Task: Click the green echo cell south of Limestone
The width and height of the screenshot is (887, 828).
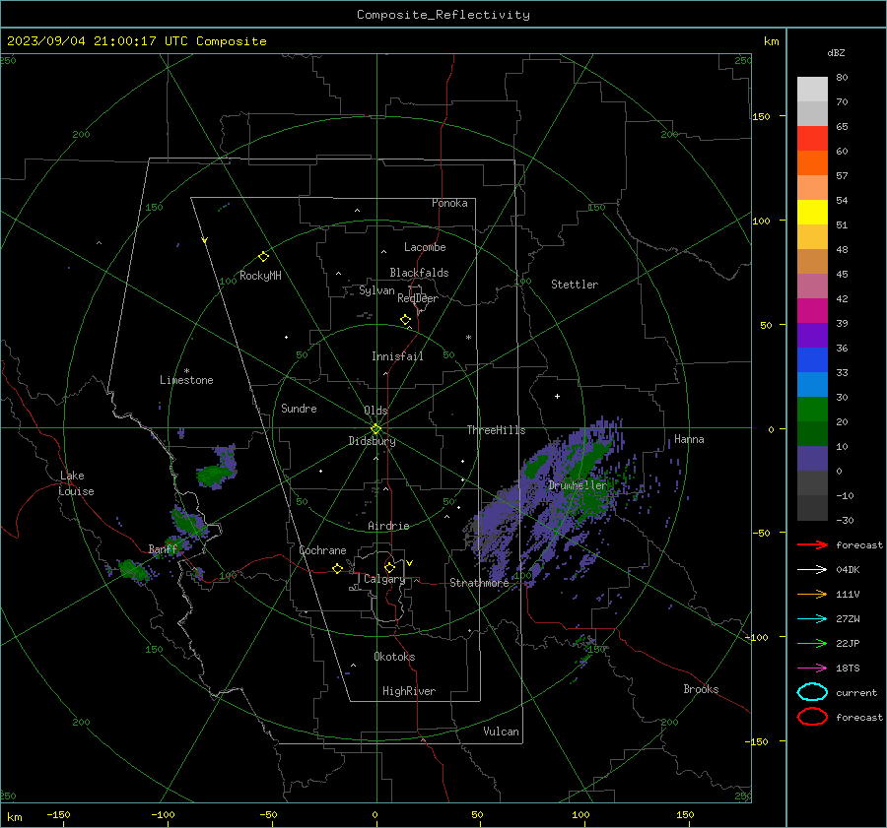Action: point(215,475)
